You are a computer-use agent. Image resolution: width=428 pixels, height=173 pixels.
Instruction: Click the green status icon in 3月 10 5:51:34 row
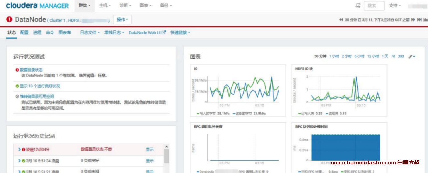24,161
